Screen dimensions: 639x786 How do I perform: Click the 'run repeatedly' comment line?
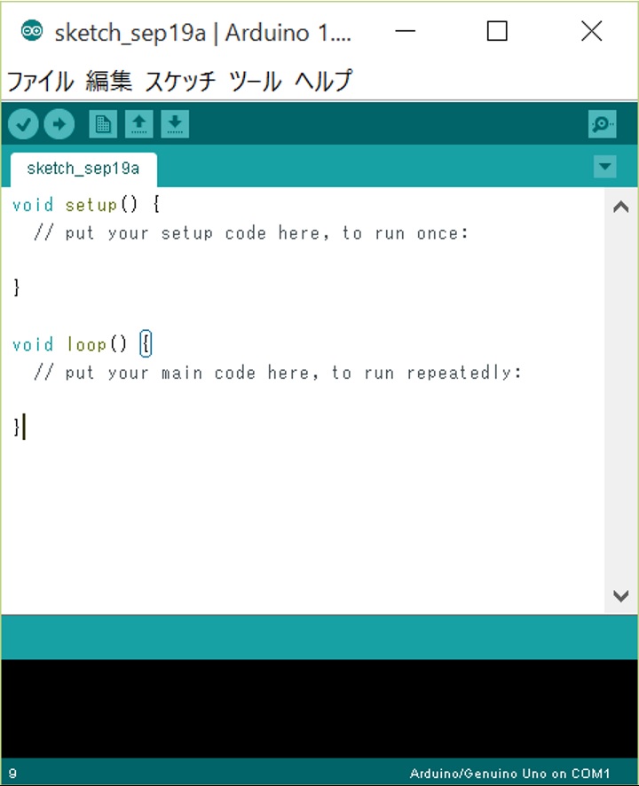[278, 373]
